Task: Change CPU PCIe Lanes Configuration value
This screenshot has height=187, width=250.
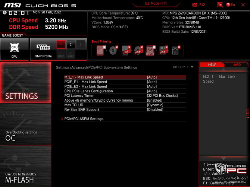Action: (152, 91)
